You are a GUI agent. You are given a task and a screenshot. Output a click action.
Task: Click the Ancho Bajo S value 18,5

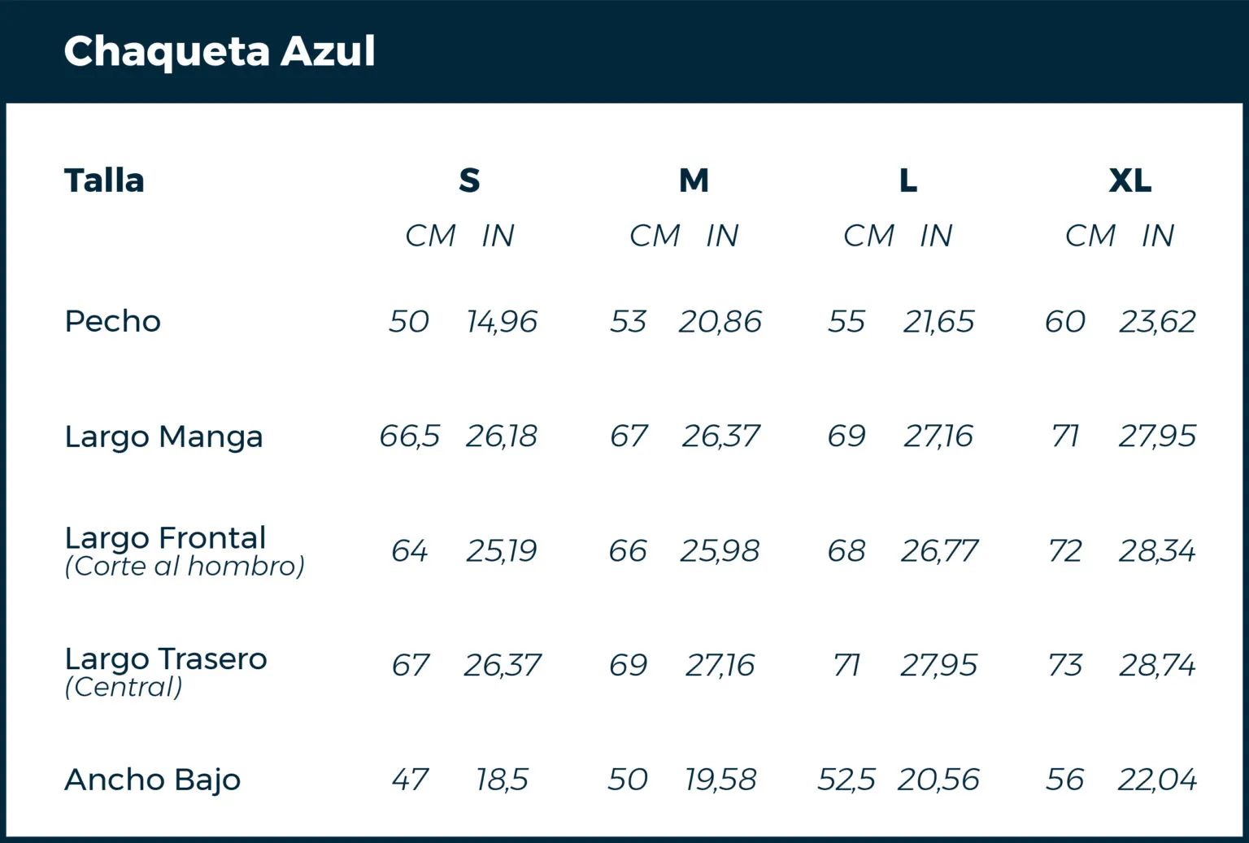[502, 780]
